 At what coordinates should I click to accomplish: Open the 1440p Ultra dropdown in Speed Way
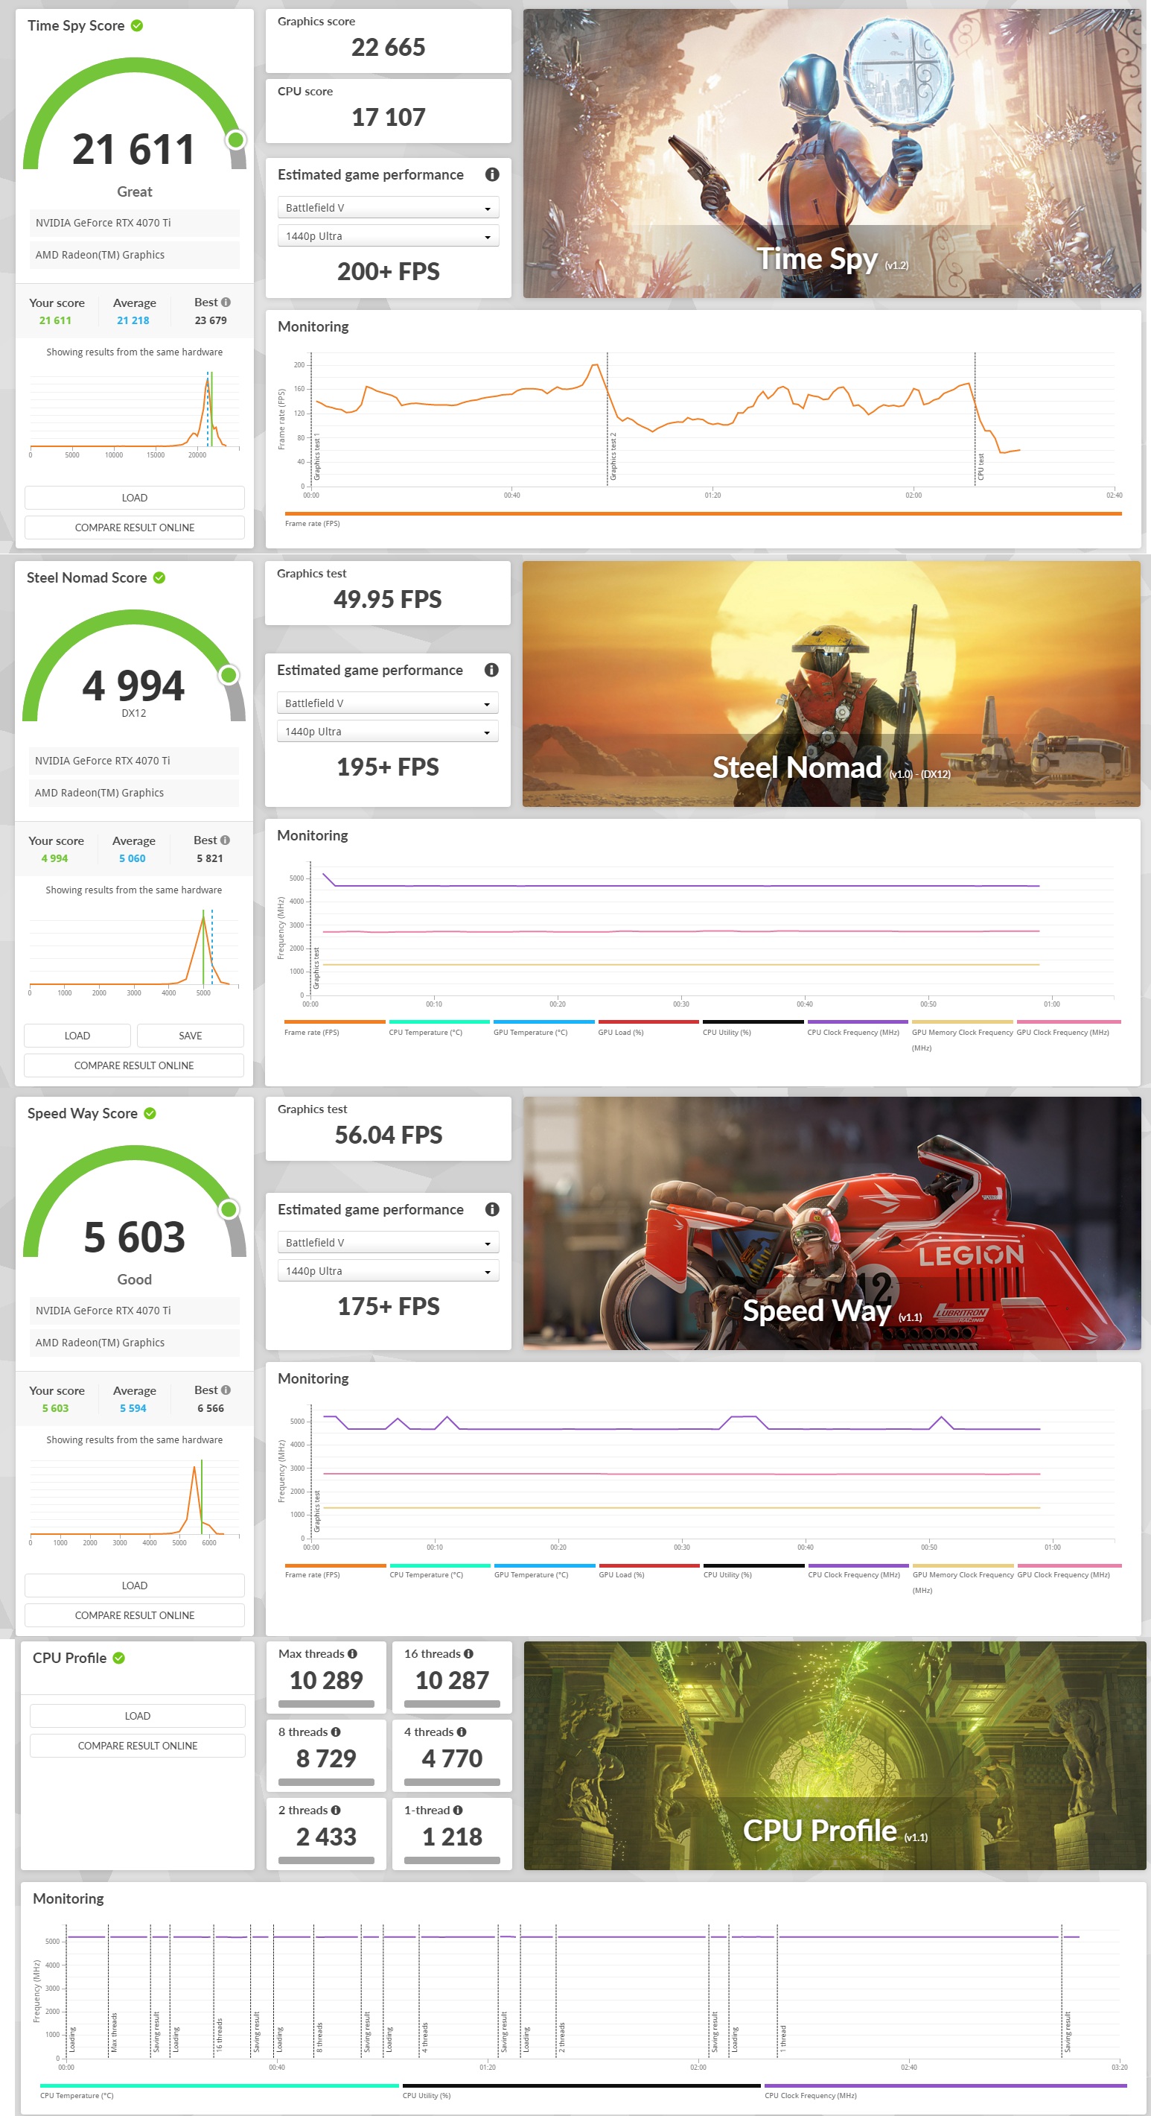(x=389, y=1272)
